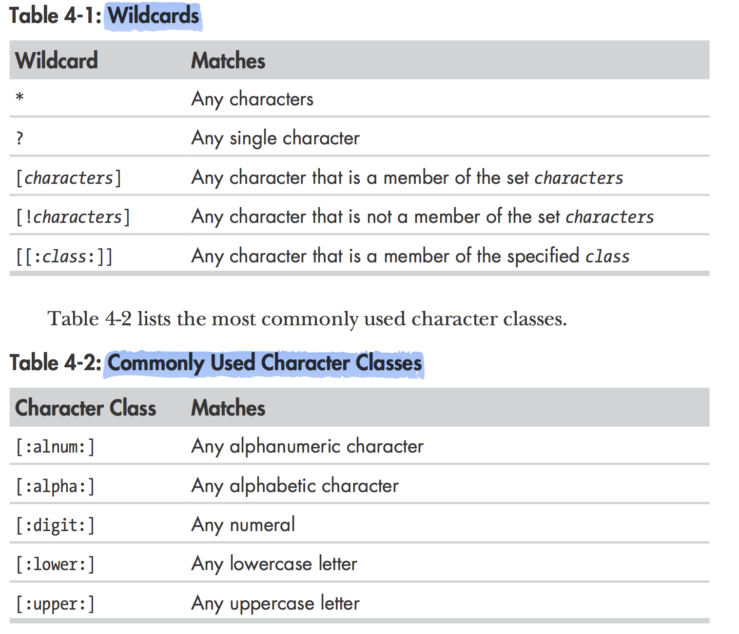
Task: Select the [:upper:] character class
Action: (x=55, y=604)
